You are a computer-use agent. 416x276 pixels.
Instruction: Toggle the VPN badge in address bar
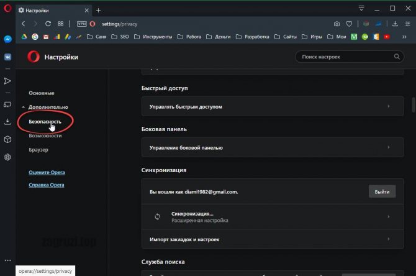82,24
